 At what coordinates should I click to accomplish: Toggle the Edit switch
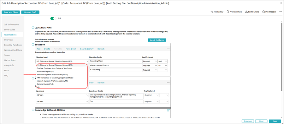[x=53, y=19]
